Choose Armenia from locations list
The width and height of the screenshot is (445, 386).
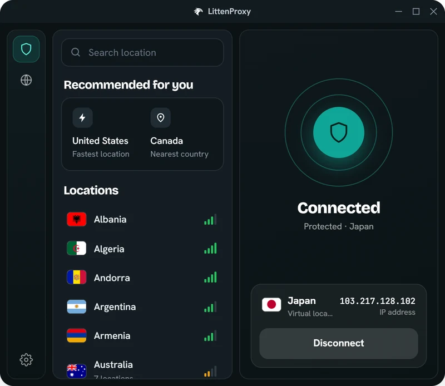[142, 336]
